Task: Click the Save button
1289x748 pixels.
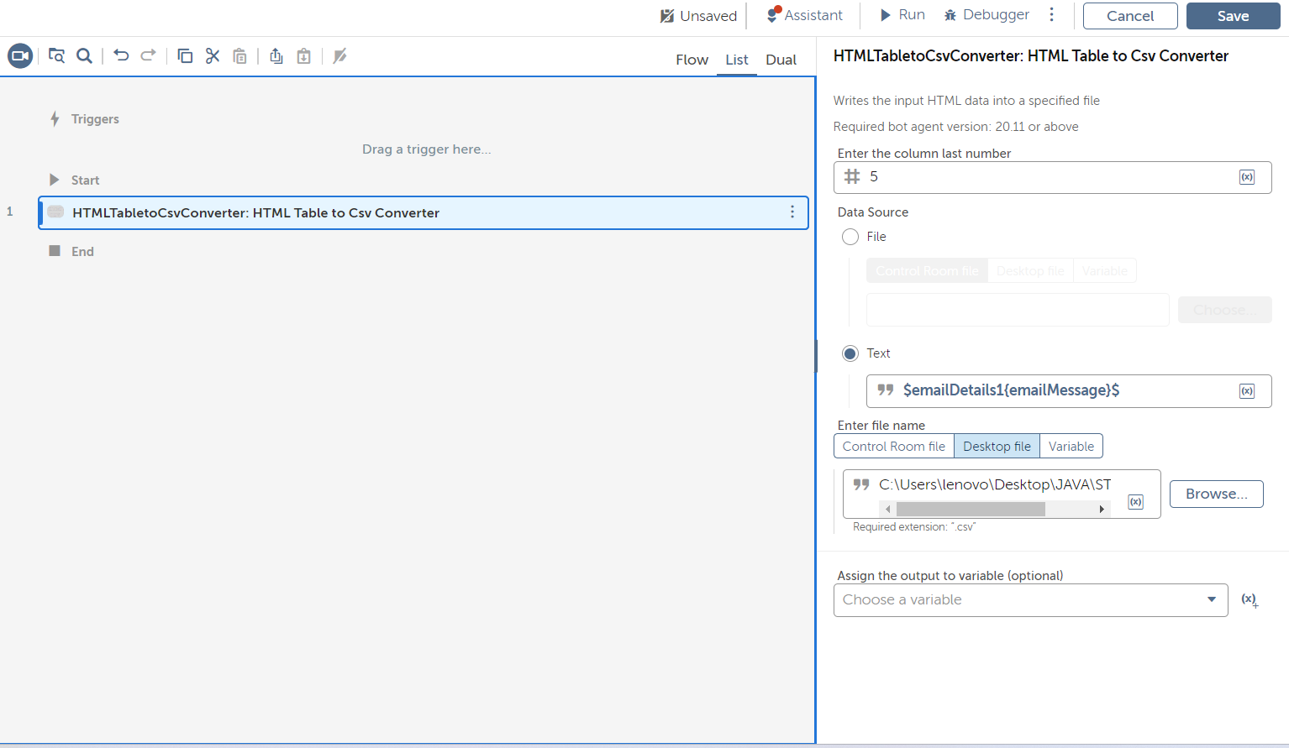Action: tap(1233, 16)
